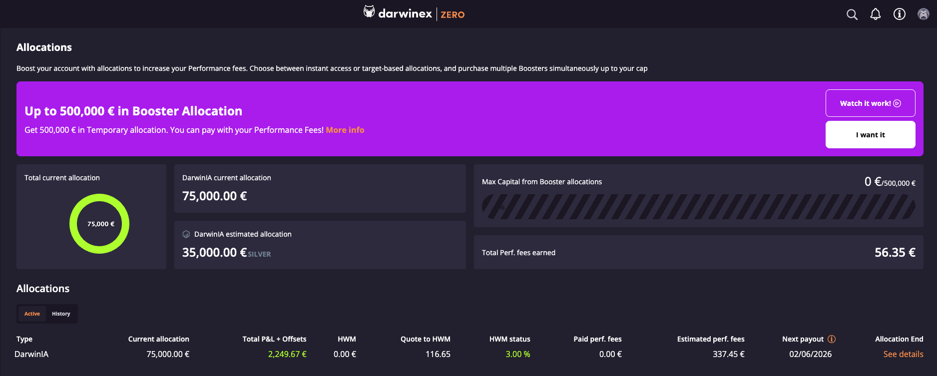Open See details link for DarwinIA
This screenshot has height=376, width=937.
(903, 354)
